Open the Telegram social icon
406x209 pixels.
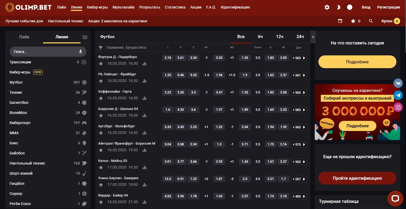pos(398,95)
